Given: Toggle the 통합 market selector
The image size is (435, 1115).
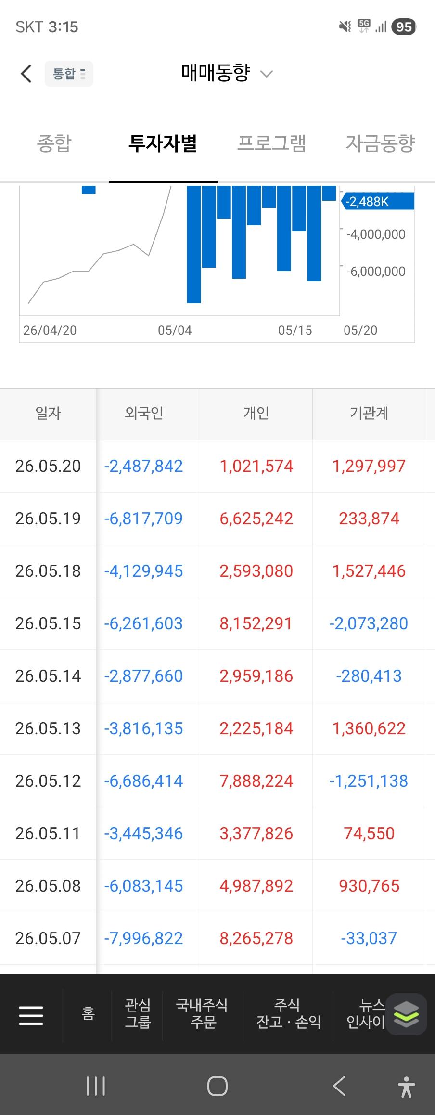Looking at the screenshot, I should click(x=69, y=74).
